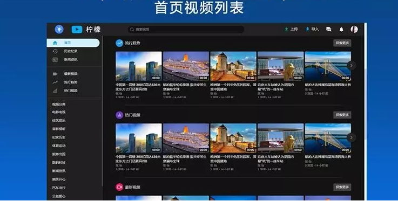The height and width of the screenshot is (201, 398).
Task: Open the 体育运动 category
Action: [59, 146]
